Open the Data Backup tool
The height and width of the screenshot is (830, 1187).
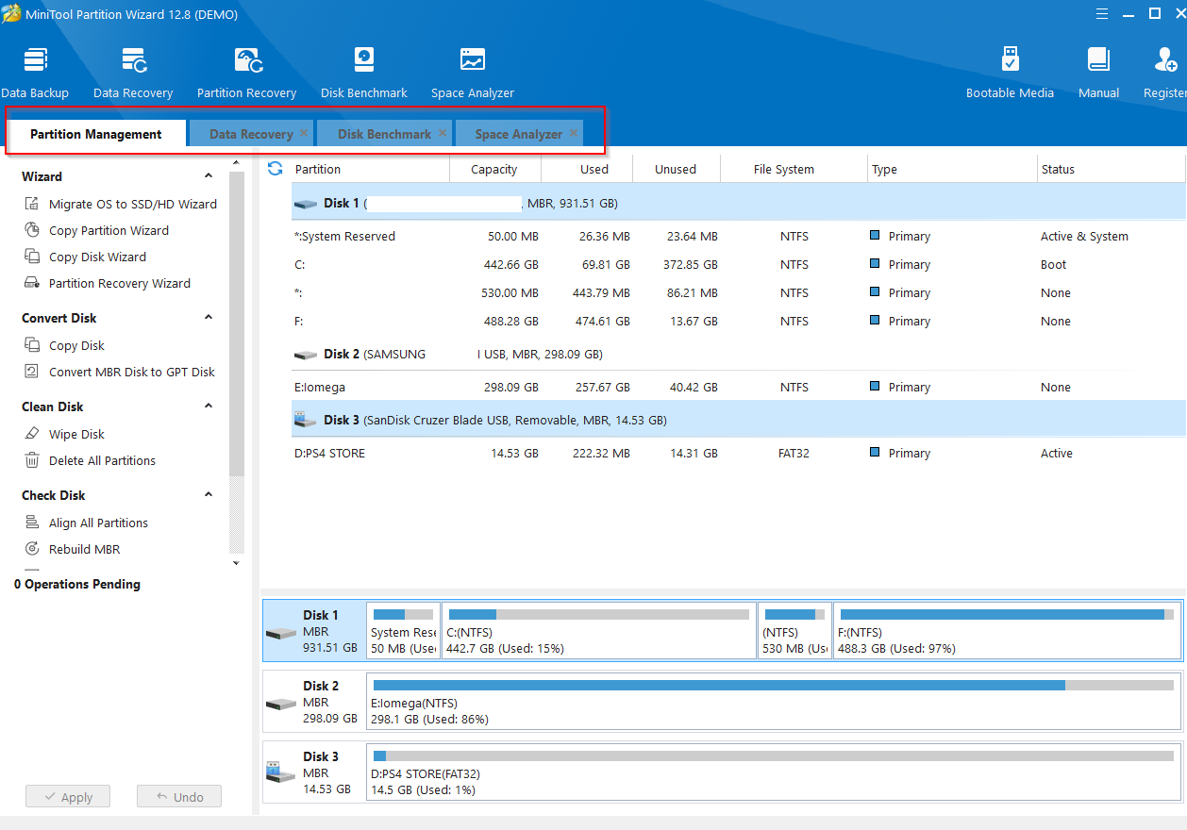[x=35, y=72]
